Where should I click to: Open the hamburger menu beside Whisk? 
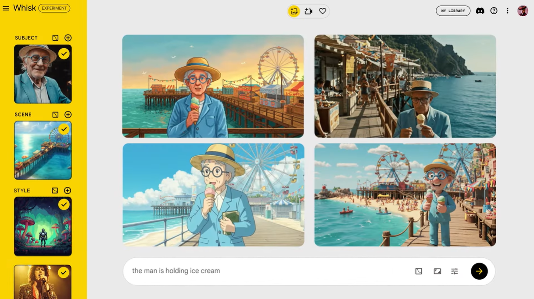coord(6,8)
